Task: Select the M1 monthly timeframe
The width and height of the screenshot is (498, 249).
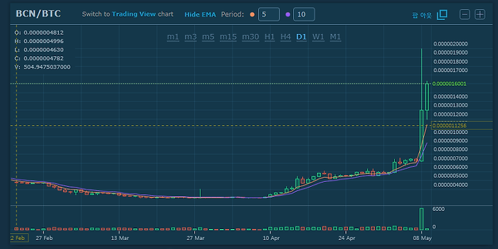Action: 335,37
